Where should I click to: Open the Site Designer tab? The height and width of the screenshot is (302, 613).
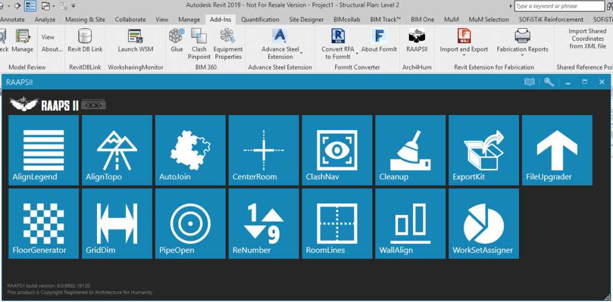[x=306, y=20]
